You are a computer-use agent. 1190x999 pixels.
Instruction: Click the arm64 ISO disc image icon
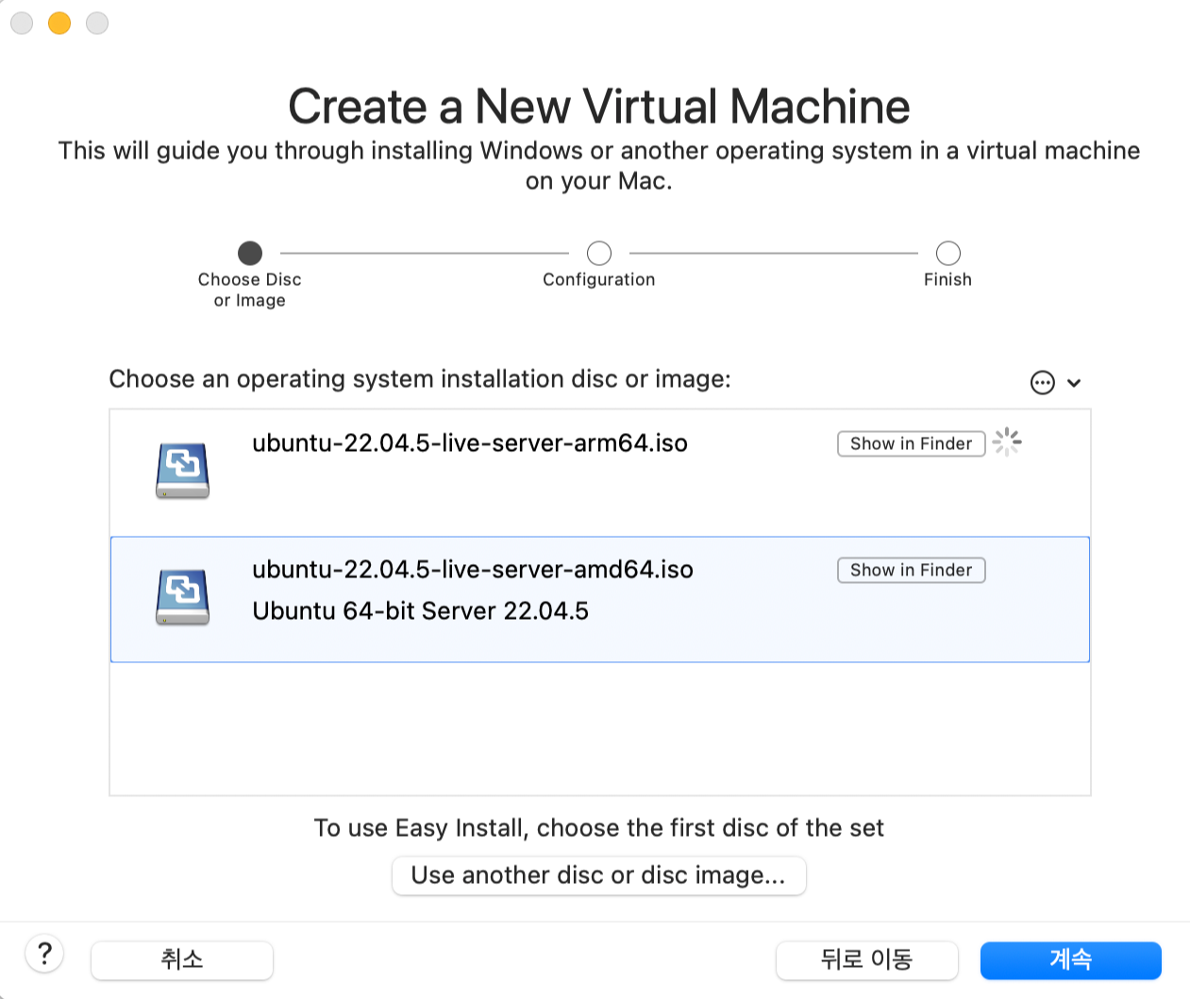(182, 471)
